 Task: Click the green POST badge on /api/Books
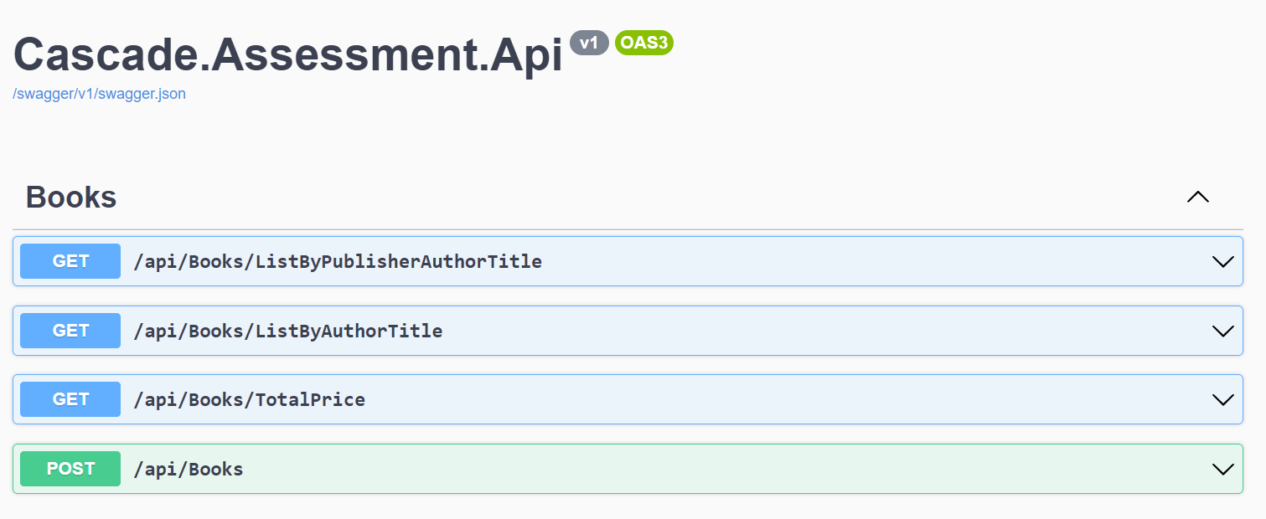pyautogui.click(x=70, y=469)
